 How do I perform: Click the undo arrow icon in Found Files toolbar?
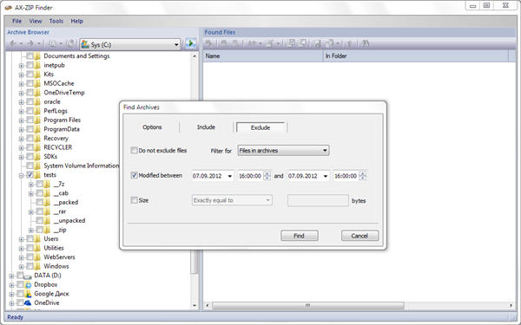[208, 43]
